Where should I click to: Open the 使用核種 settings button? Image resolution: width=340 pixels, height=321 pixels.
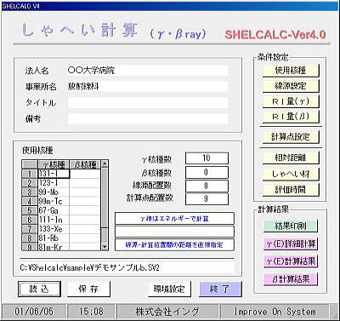click(x=291, y=71)
